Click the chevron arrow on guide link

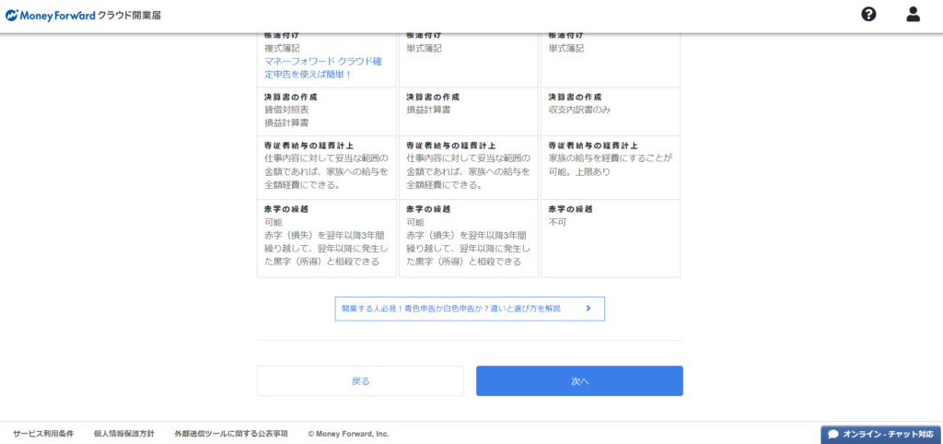pyautogui.click(x=588, y=309)
